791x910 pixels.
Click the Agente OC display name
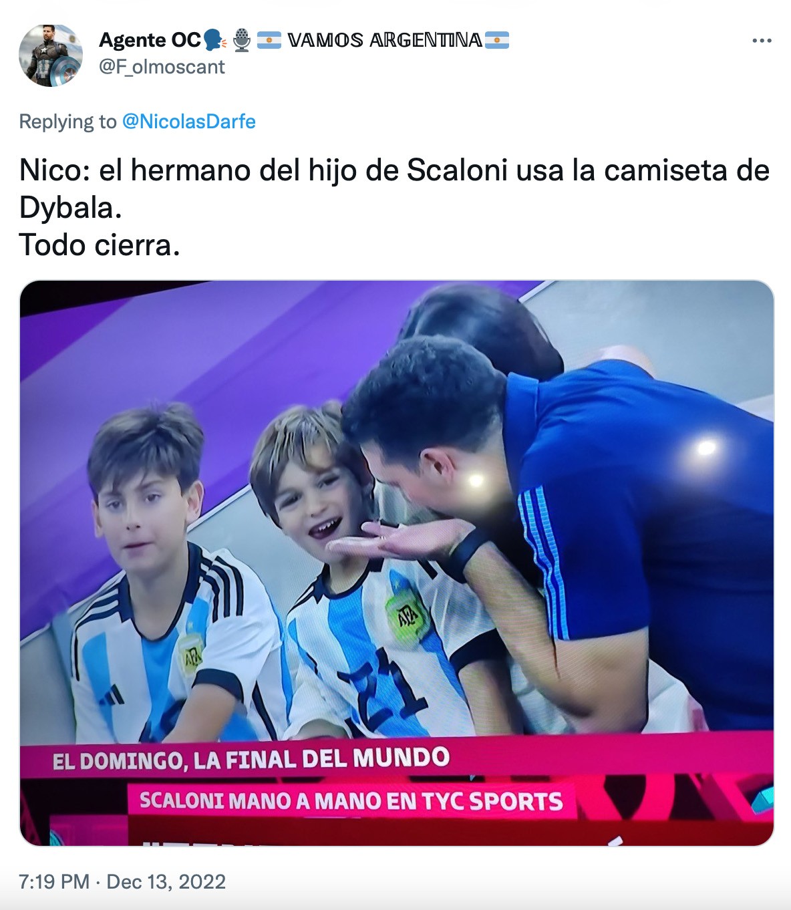pos(150,40)
